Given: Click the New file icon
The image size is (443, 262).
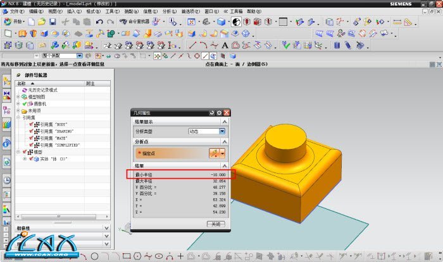Looking at the screenshot, I should [x=31, y=22].
